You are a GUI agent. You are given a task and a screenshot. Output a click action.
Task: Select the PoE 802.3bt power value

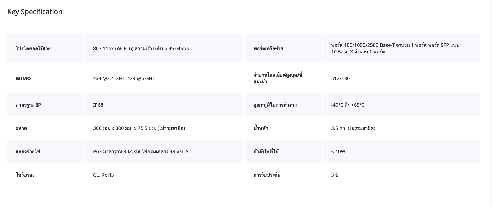(x=141, y=151)
